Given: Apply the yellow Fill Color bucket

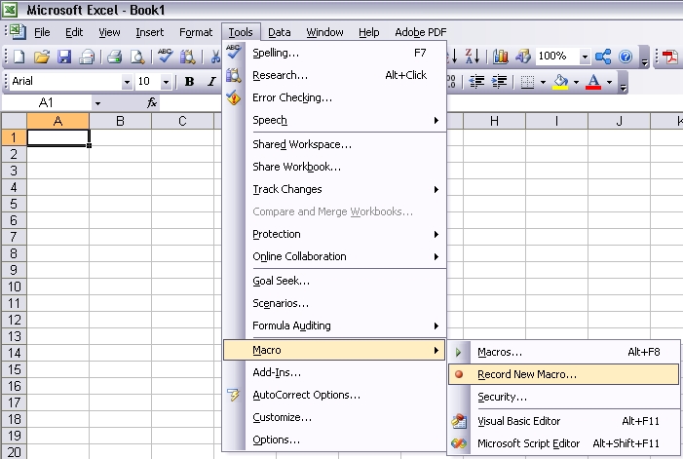Looking at the screenshot, I should [x=560, y=82].
